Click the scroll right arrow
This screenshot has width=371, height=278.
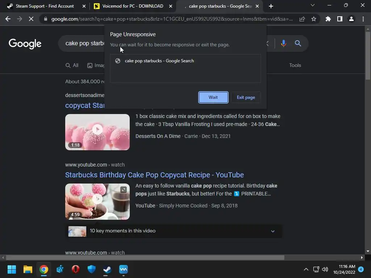362,257
